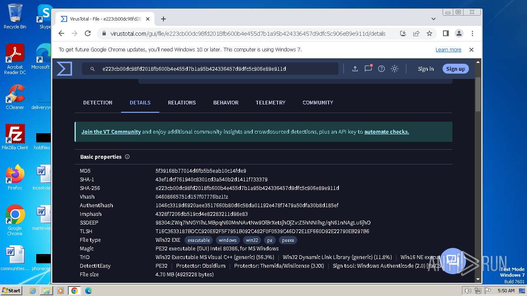This screenshot has width=527, height=296.
Task: Click the Vhash value 04608665751d157f07776bz1!z
Action: 192,197
